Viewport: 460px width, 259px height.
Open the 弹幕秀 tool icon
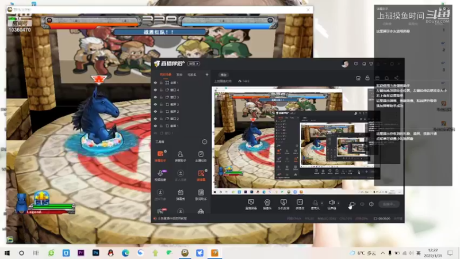point(181,195)
